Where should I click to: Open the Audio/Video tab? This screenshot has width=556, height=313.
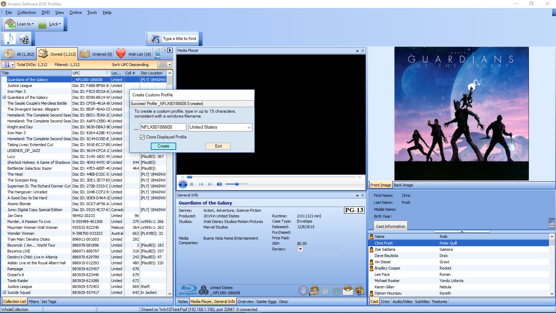pos(402,302)
